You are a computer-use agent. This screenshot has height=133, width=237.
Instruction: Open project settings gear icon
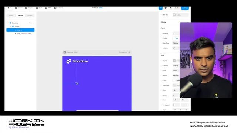click(x=166, y=8)
